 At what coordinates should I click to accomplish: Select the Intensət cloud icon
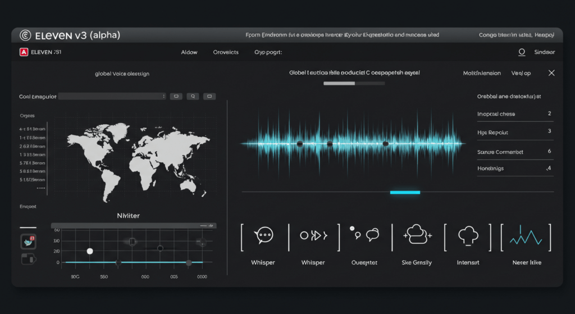click(468, 235)
